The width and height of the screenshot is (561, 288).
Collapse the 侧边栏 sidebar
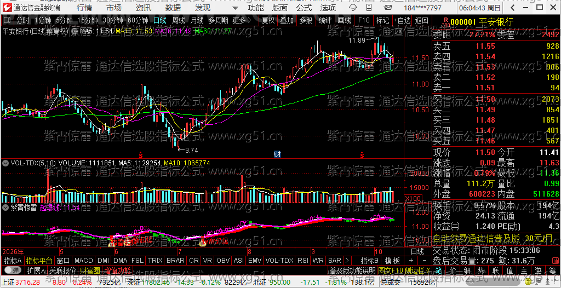pos(418,270)
